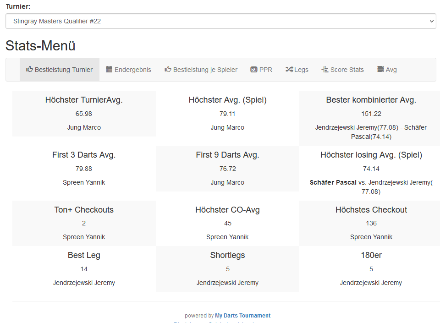Open the Turnier selection dropdown
440x323 pixels.
click(x=220, y=21)
